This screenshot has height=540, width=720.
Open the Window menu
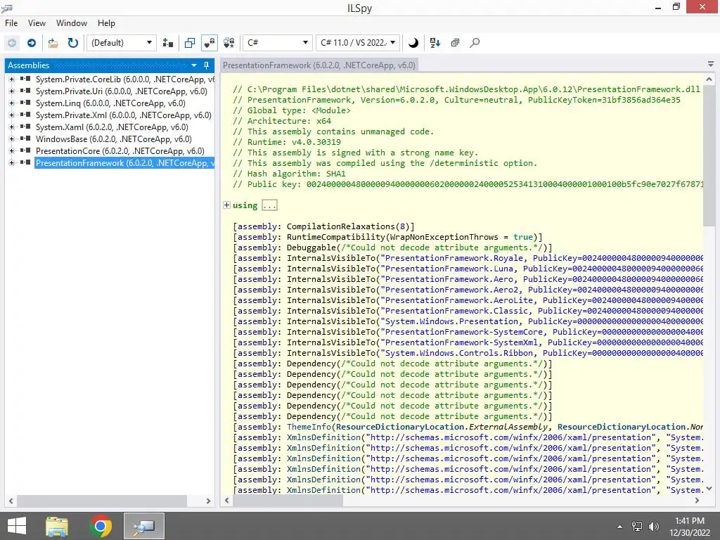(72, 23)
